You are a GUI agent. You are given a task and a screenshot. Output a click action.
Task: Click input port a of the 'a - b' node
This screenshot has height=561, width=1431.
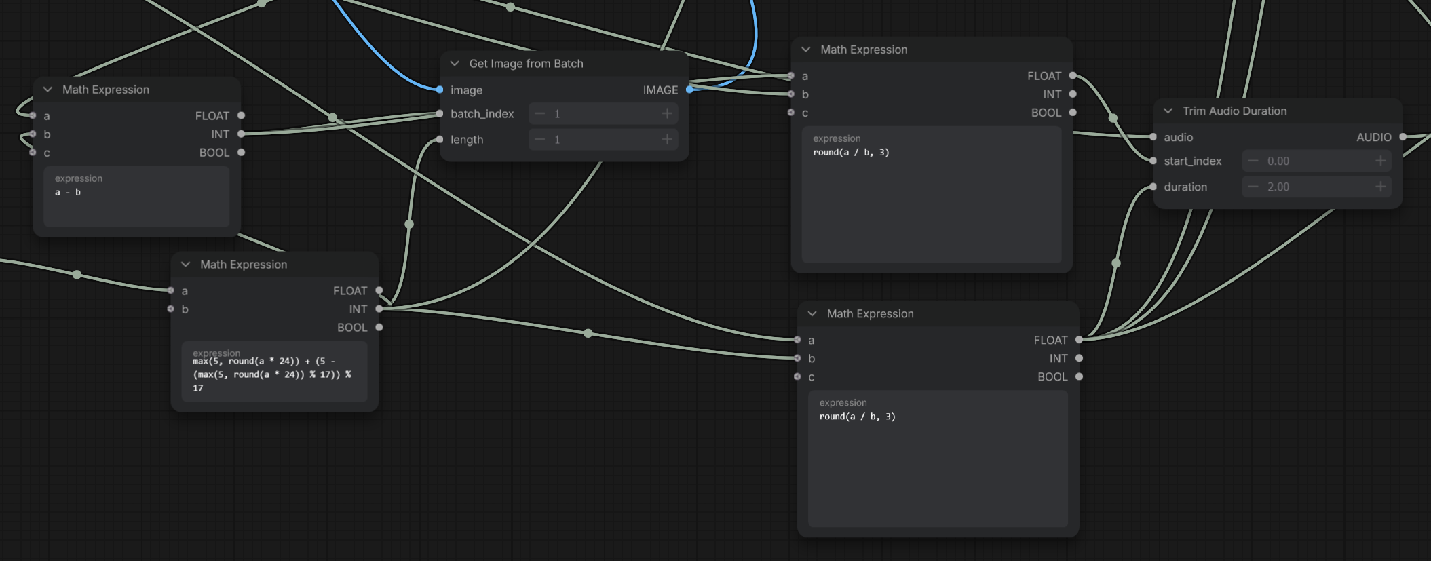click(x=33, y=116)
